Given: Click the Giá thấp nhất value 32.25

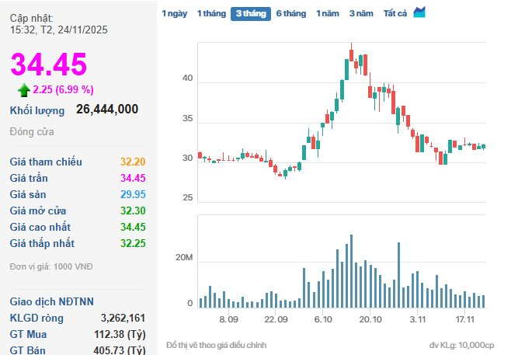Looking at the screenshot, I should pos(132,243).
